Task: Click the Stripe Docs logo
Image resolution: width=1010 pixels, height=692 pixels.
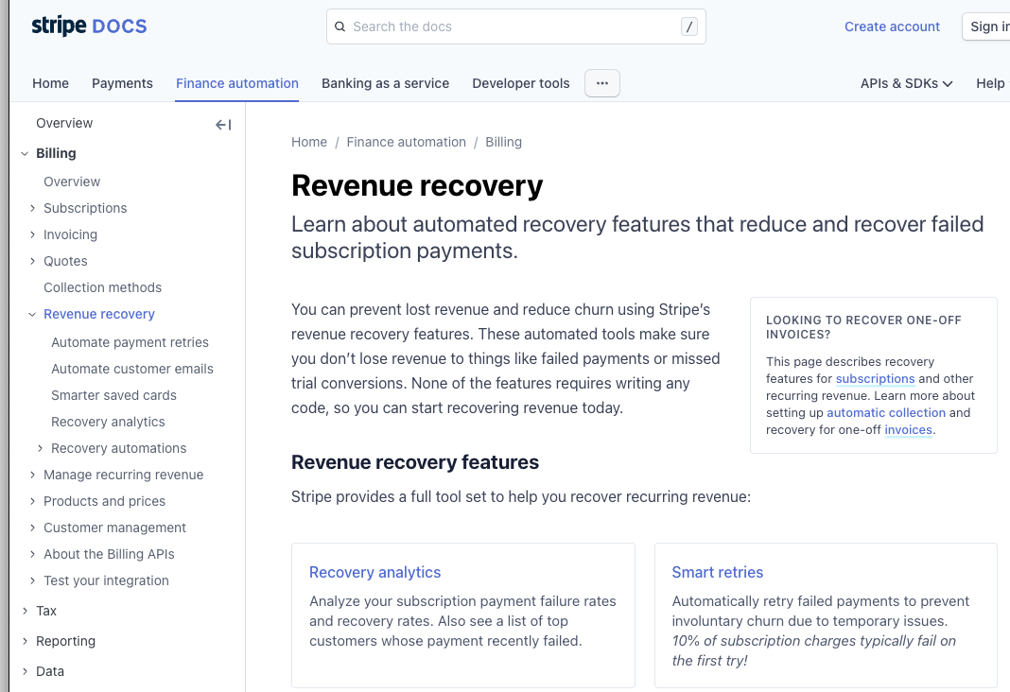Action: tap(89, 26)
